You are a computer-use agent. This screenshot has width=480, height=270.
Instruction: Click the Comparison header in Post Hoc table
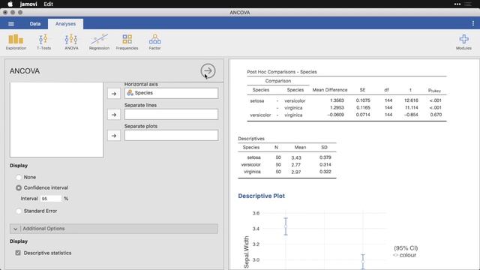(278, 81)
